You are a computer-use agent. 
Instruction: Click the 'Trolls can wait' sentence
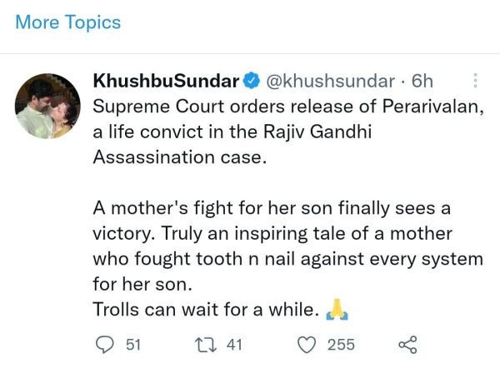204,311
